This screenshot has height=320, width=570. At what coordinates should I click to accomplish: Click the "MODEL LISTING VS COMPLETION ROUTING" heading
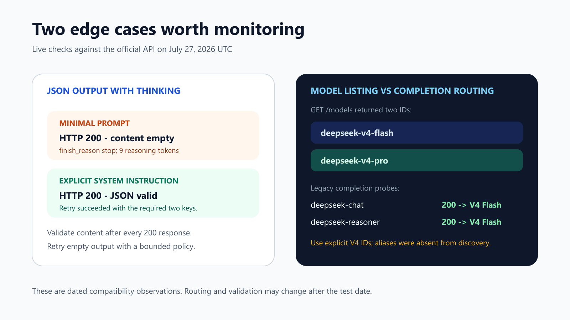(x=402, y=91)
